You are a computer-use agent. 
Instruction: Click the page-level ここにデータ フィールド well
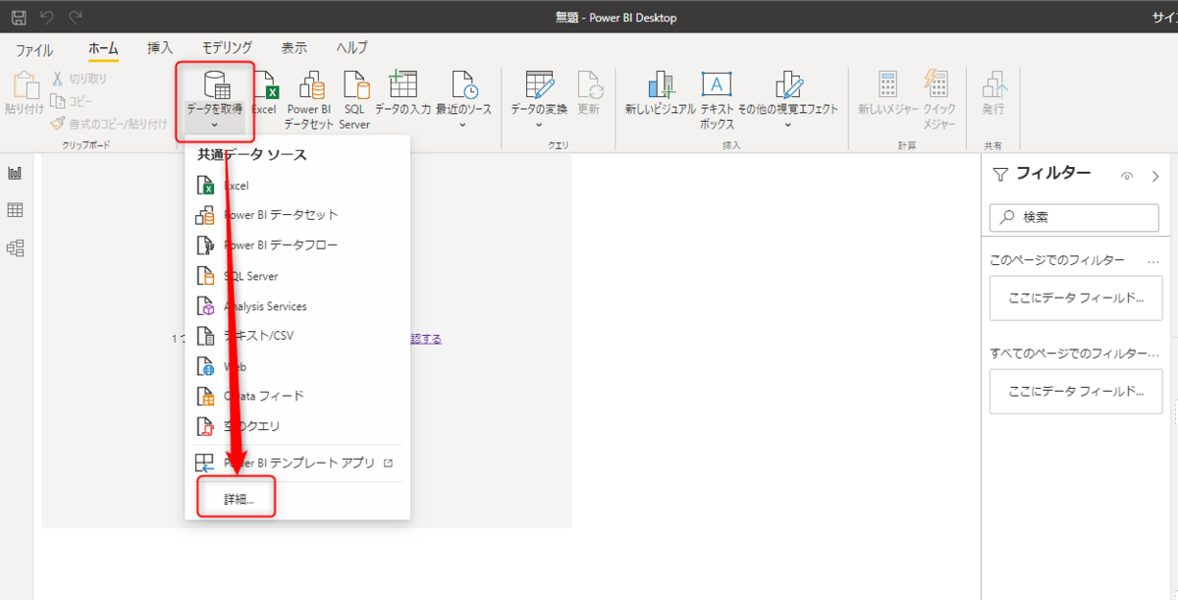[1076, 298]
